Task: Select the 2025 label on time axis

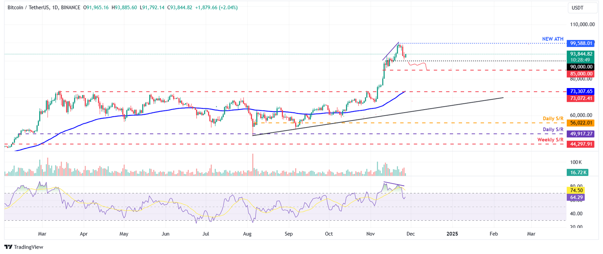Action: point(452,234)
